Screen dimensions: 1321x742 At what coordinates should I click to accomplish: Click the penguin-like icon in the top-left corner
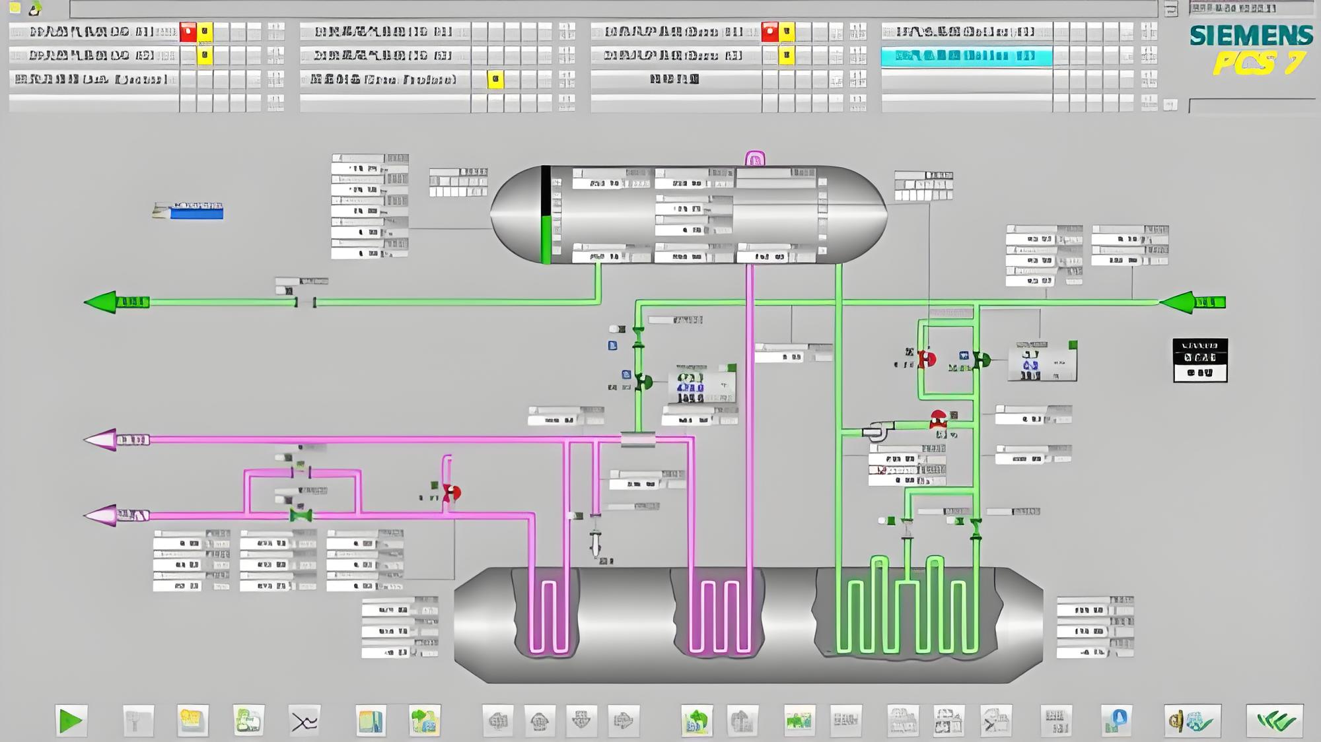(35, 9)
